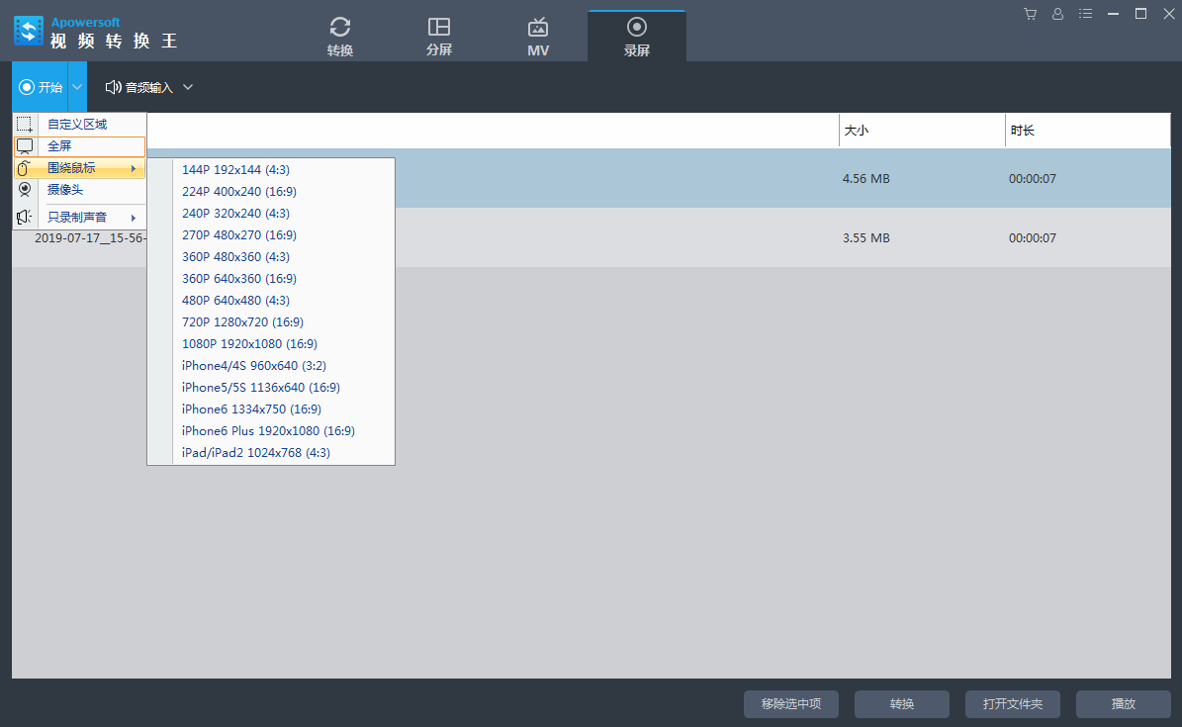
Task: Click the fullscreen monitor icon
Action: click(x=25, y=146)
